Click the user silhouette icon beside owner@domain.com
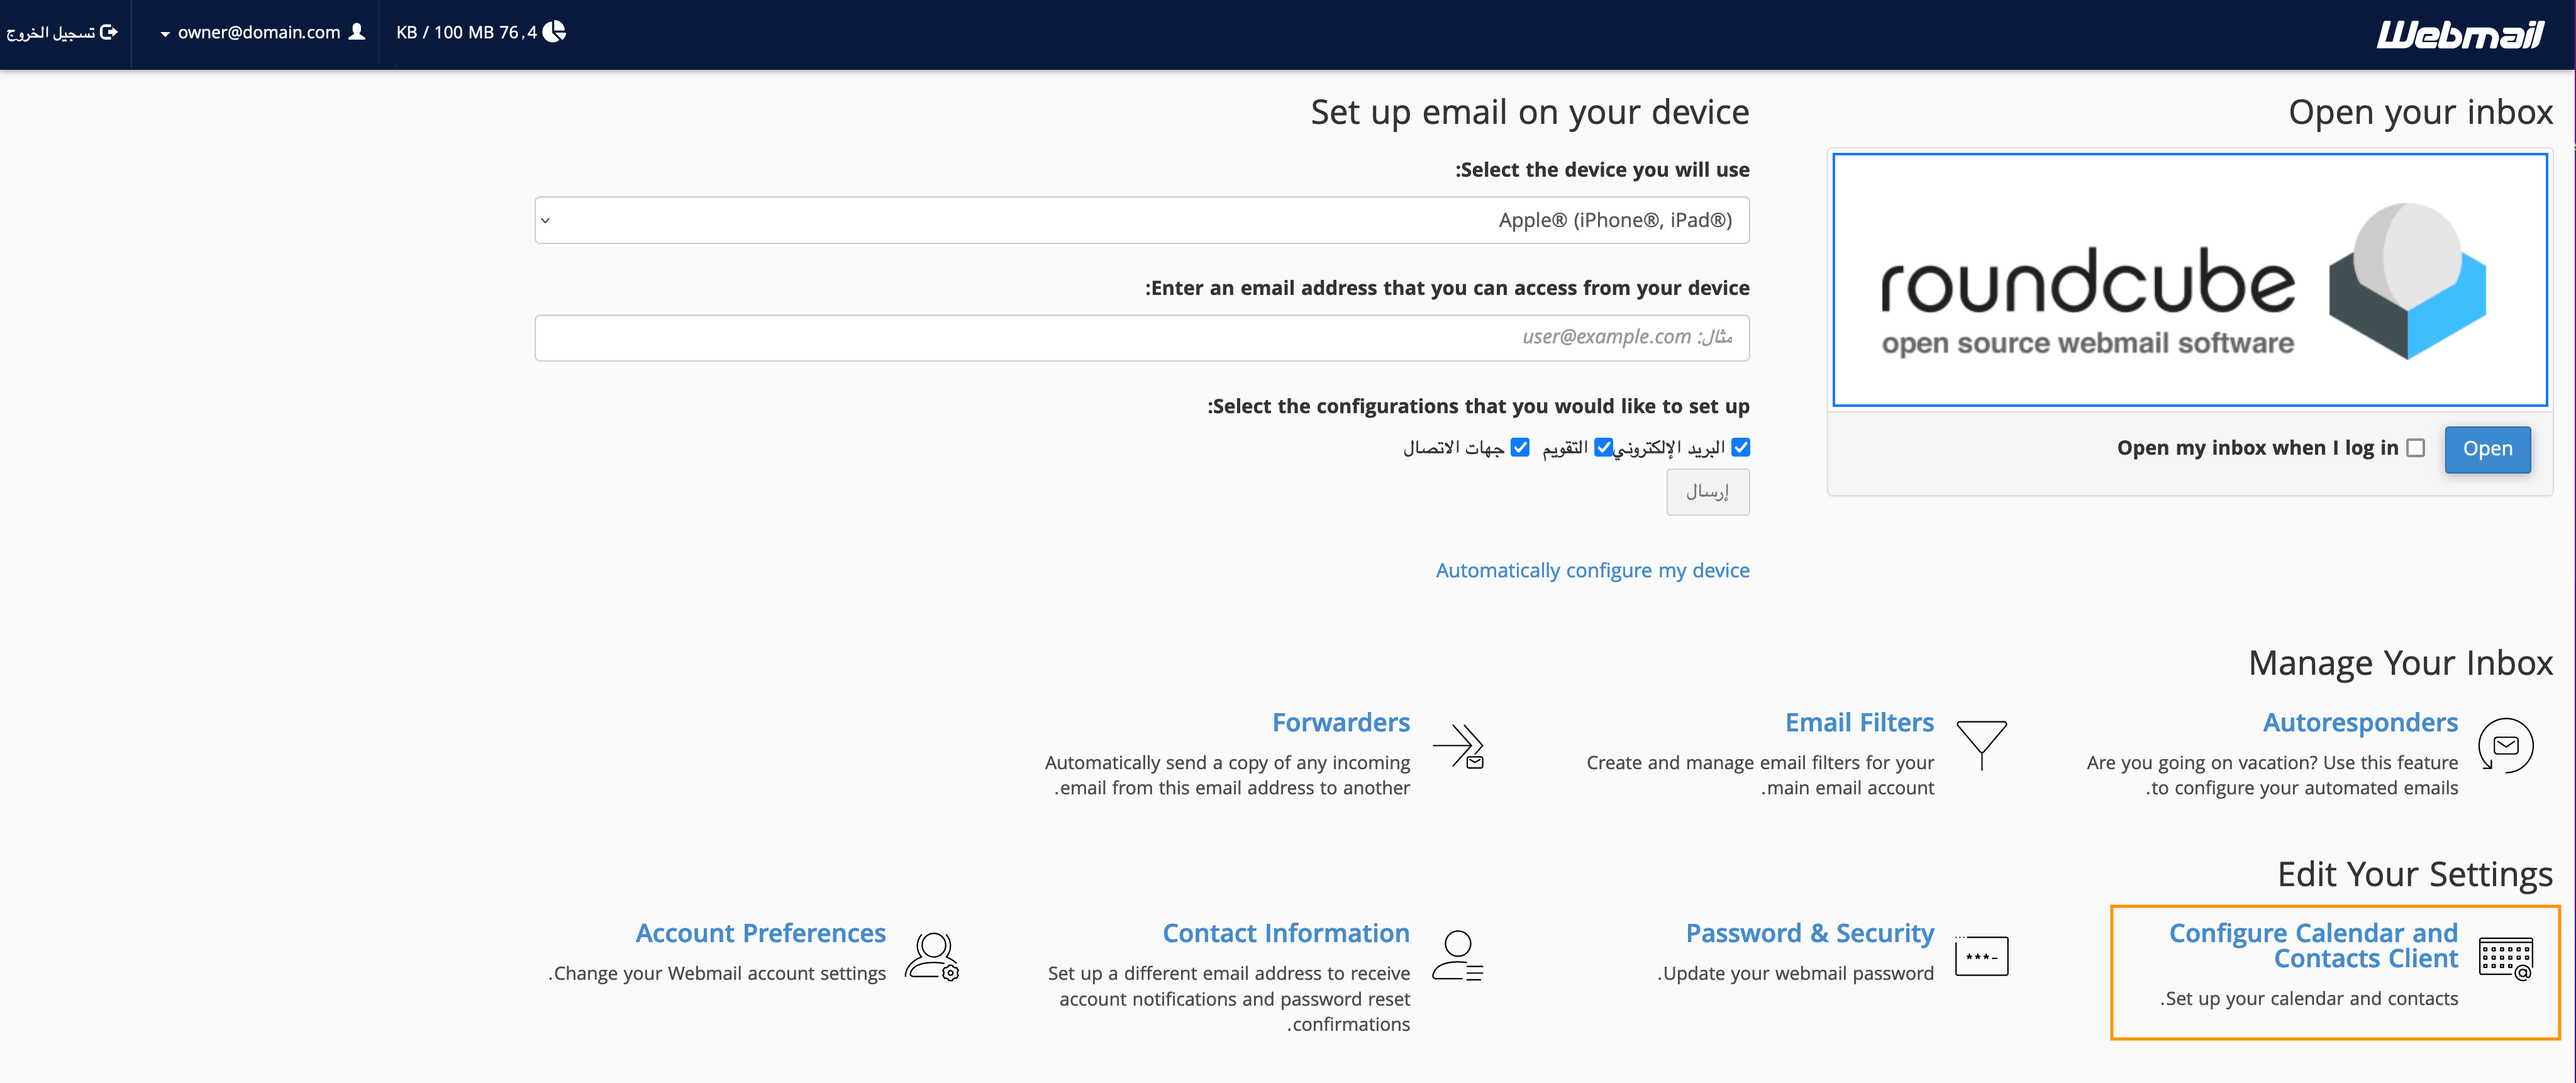 point(356,32)
